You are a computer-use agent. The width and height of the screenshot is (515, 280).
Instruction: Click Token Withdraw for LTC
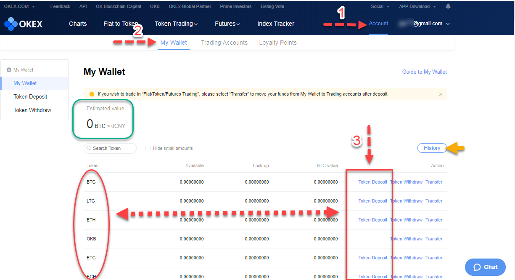[406, 201]
